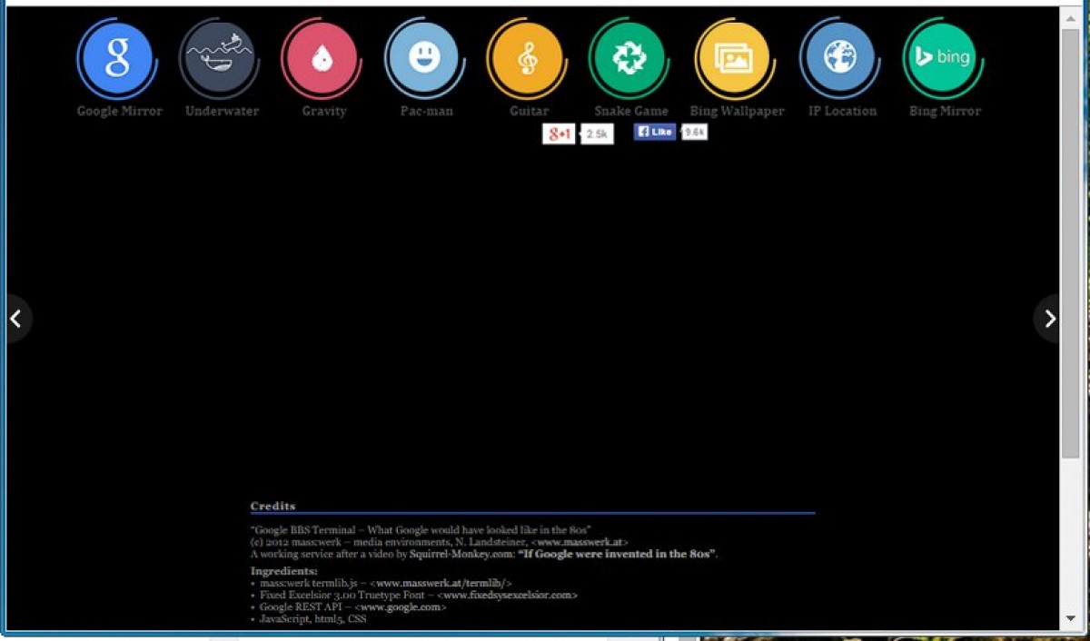The width and height of the screenshot is (1090, 641).
Task: Click the "Google BBS Terminal" title line
Action: click(421, 529)
